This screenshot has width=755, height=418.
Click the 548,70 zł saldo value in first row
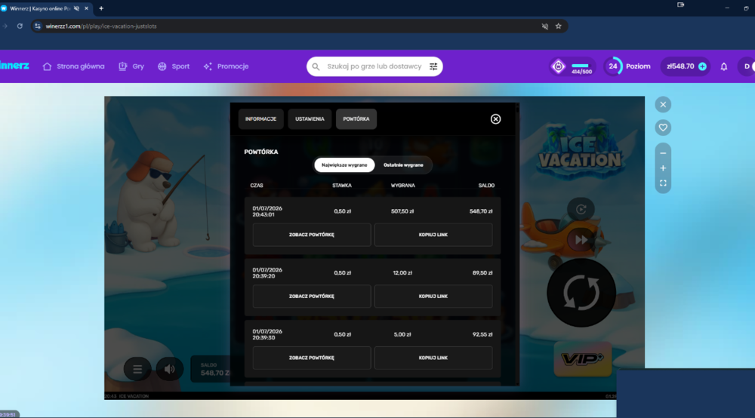click(x=480, y=211)
